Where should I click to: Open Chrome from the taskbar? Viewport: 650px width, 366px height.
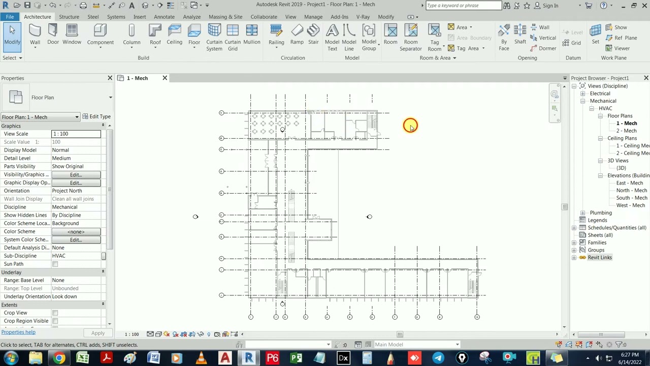(59, 358)
